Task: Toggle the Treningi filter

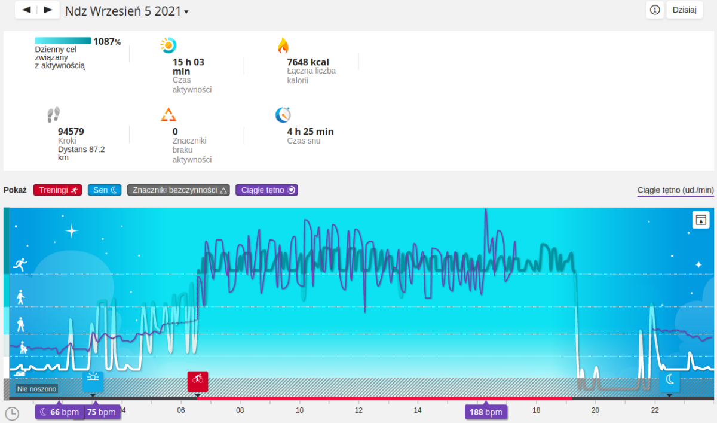Action: tap(57, 190)
